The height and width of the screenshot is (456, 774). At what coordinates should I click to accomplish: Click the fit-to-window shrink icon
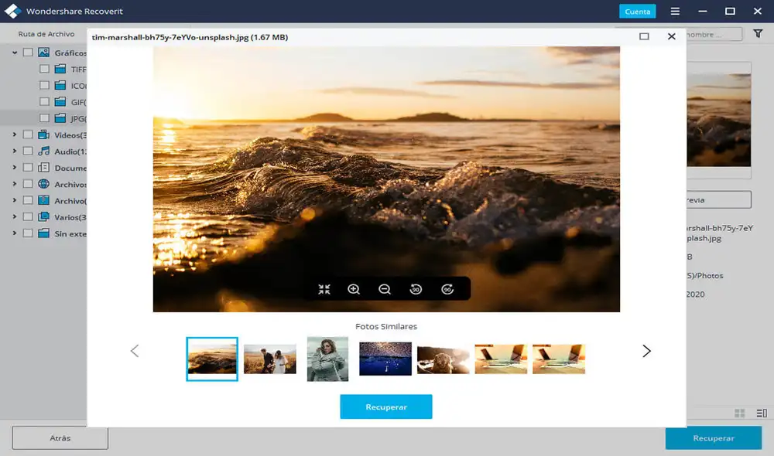click(x=324, y=289)
